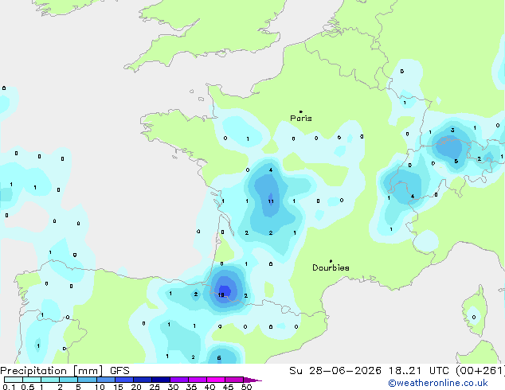
Task: Pick the 5–10 mm legend color swatch
Action: point(88,380)
